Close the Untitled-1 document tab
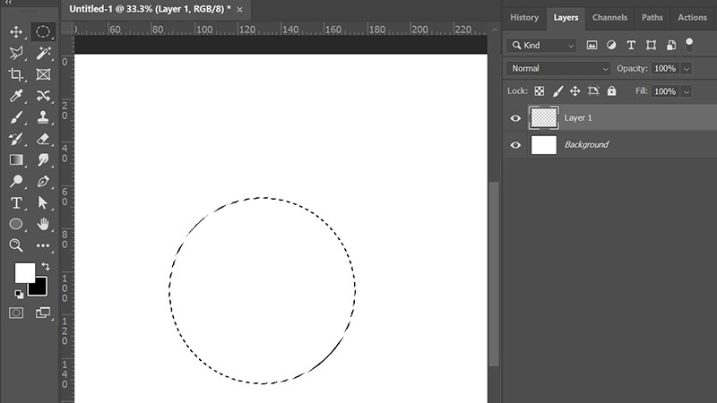Screen dimensions: 717x403 240,10
